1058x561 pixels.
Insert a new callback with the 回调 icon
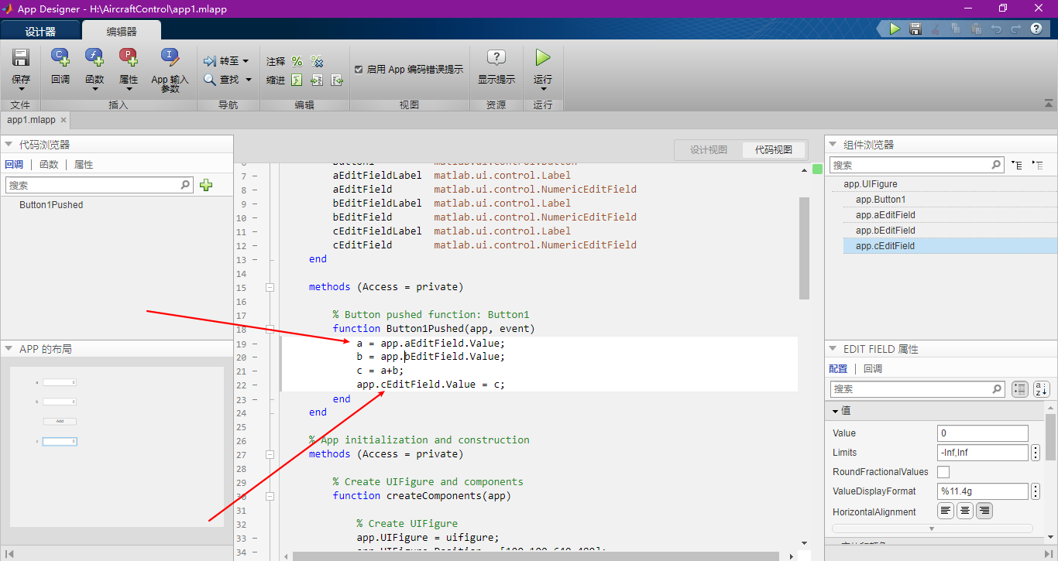point(60,57)
